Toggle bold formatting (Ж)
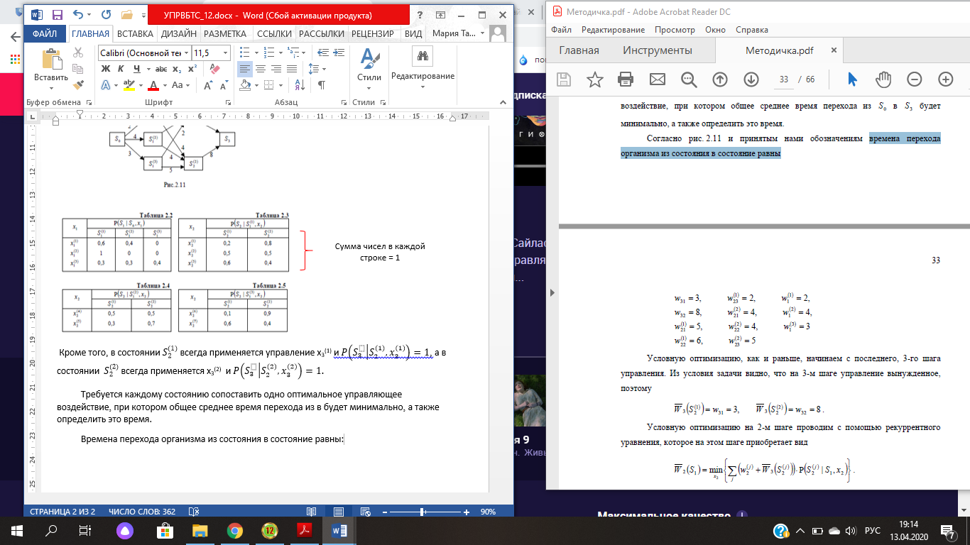 tap(106, 69)
